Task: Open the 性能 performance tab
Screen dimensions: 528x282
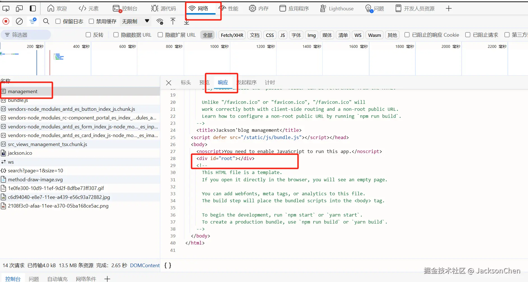Action: pyautogui.click(x=229, y=8)
